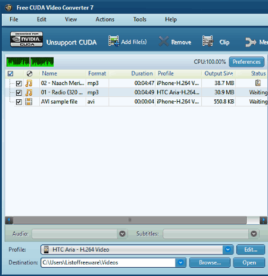This screenshot has height=276, width=268.
Task: Click the HTC Aria-H.264 profile cell
Action: tap(178, 92)
